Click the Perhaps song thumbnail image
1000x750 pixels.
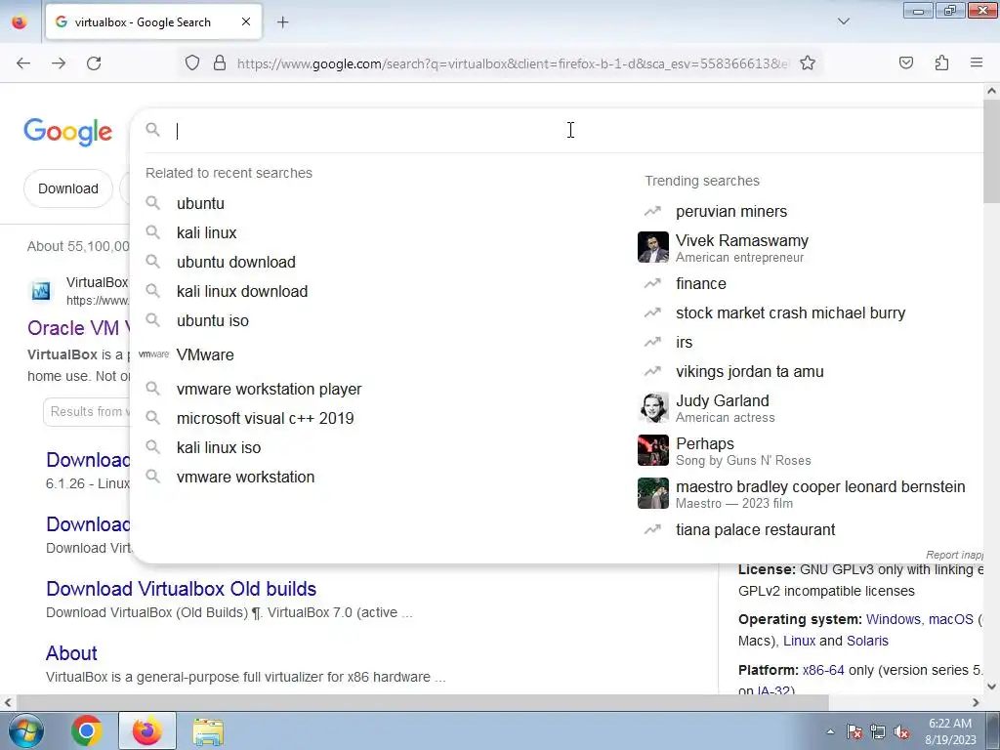coord(653,450)
